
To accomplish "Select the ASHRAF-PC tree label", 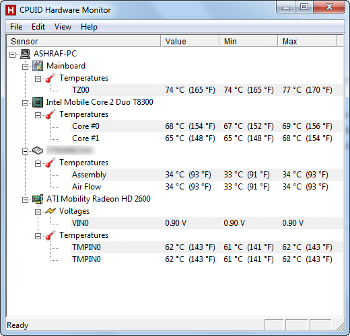I will pos(55,54).
